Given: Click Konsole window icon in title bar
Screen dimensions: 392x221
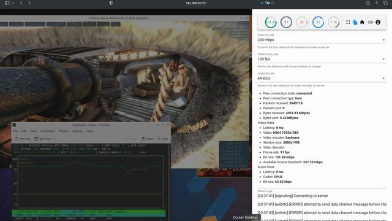Looking at the screenshot, I should click(x=14, y=125).
